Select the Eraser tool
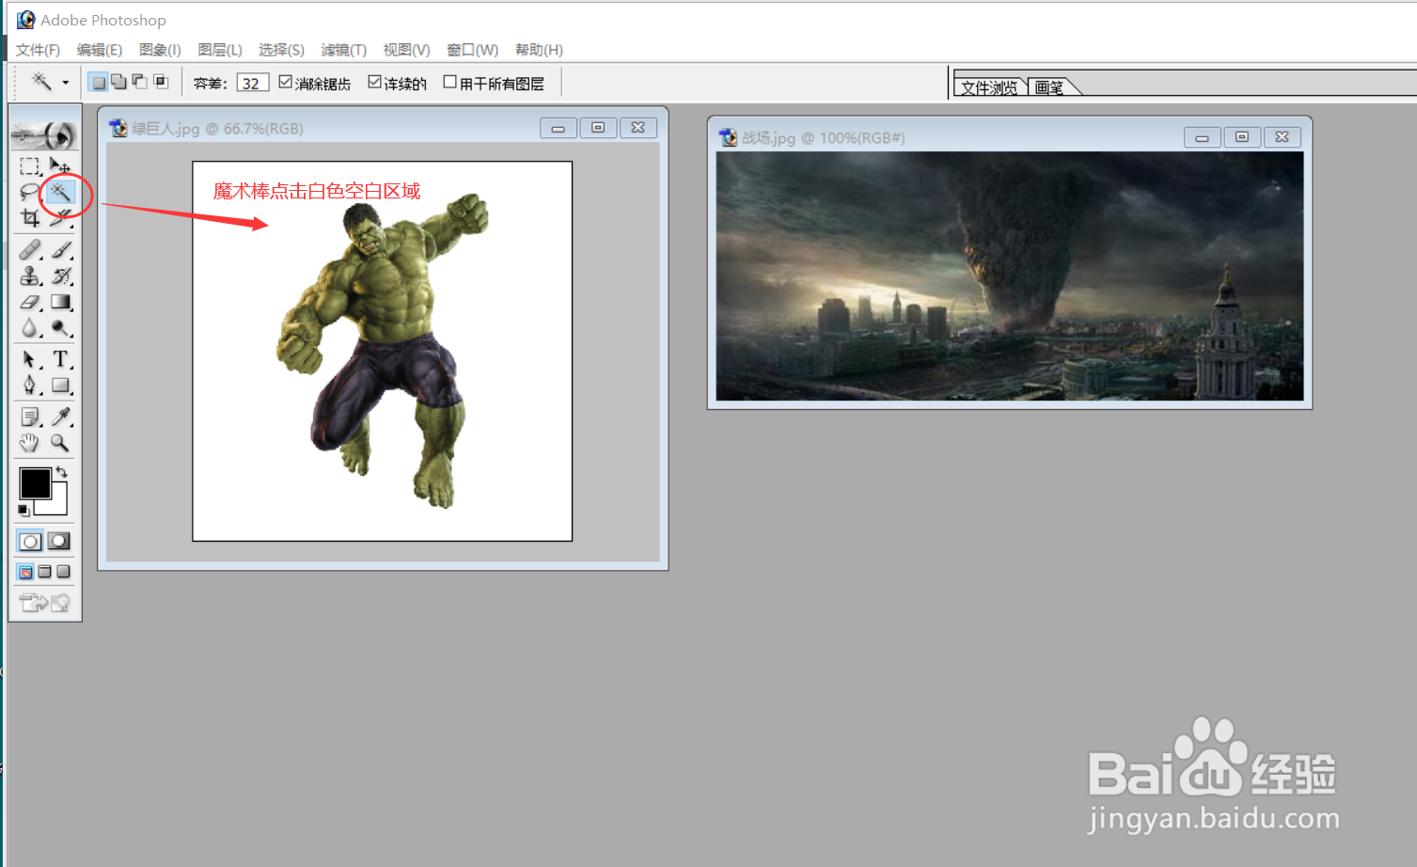Screen dimensions: 1417x867 [30, 303]
